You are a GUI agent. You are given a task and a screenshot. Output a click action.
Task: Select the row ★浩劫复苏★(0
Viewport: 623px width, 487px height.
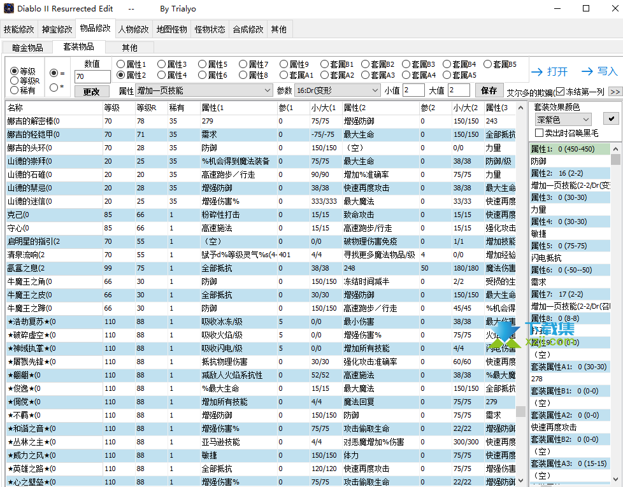(x=261, y=321)
